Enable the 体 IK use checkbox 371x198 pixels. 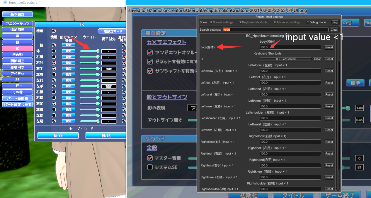click(x=54, y=51)
